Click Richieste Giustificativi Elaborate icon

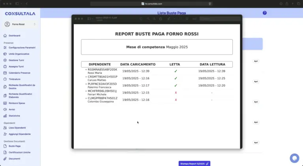pyautogui.click(x=5, y=95)
